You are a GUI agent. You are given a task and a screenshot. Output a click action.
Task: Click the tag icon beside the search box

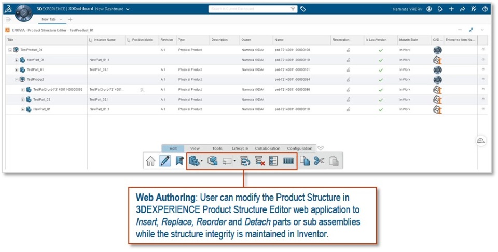tap(303, 9)
